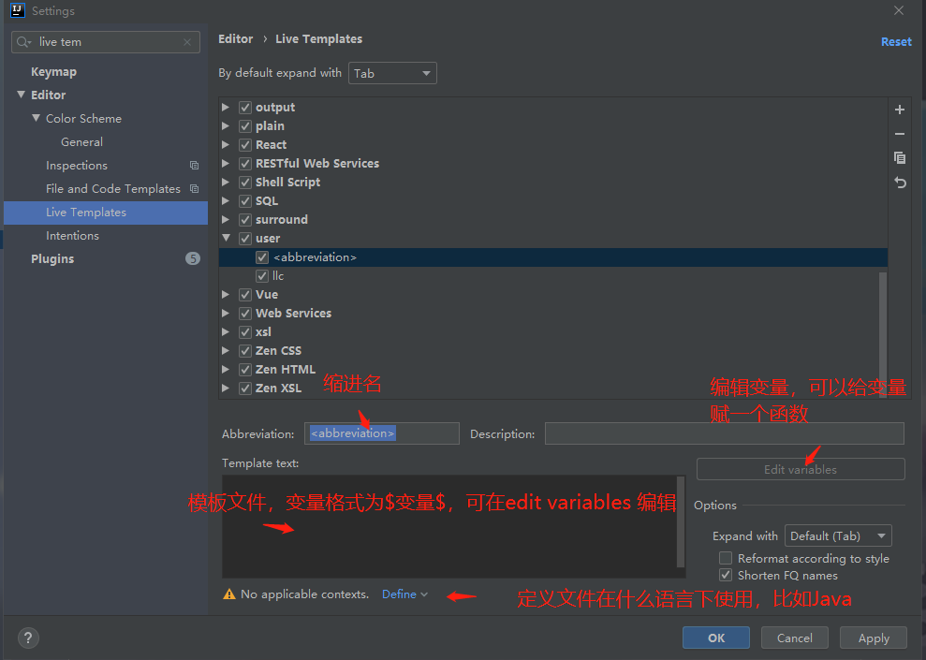
Task: Duplicate the selected template with copy icon
Action: [x=900, y=157]
